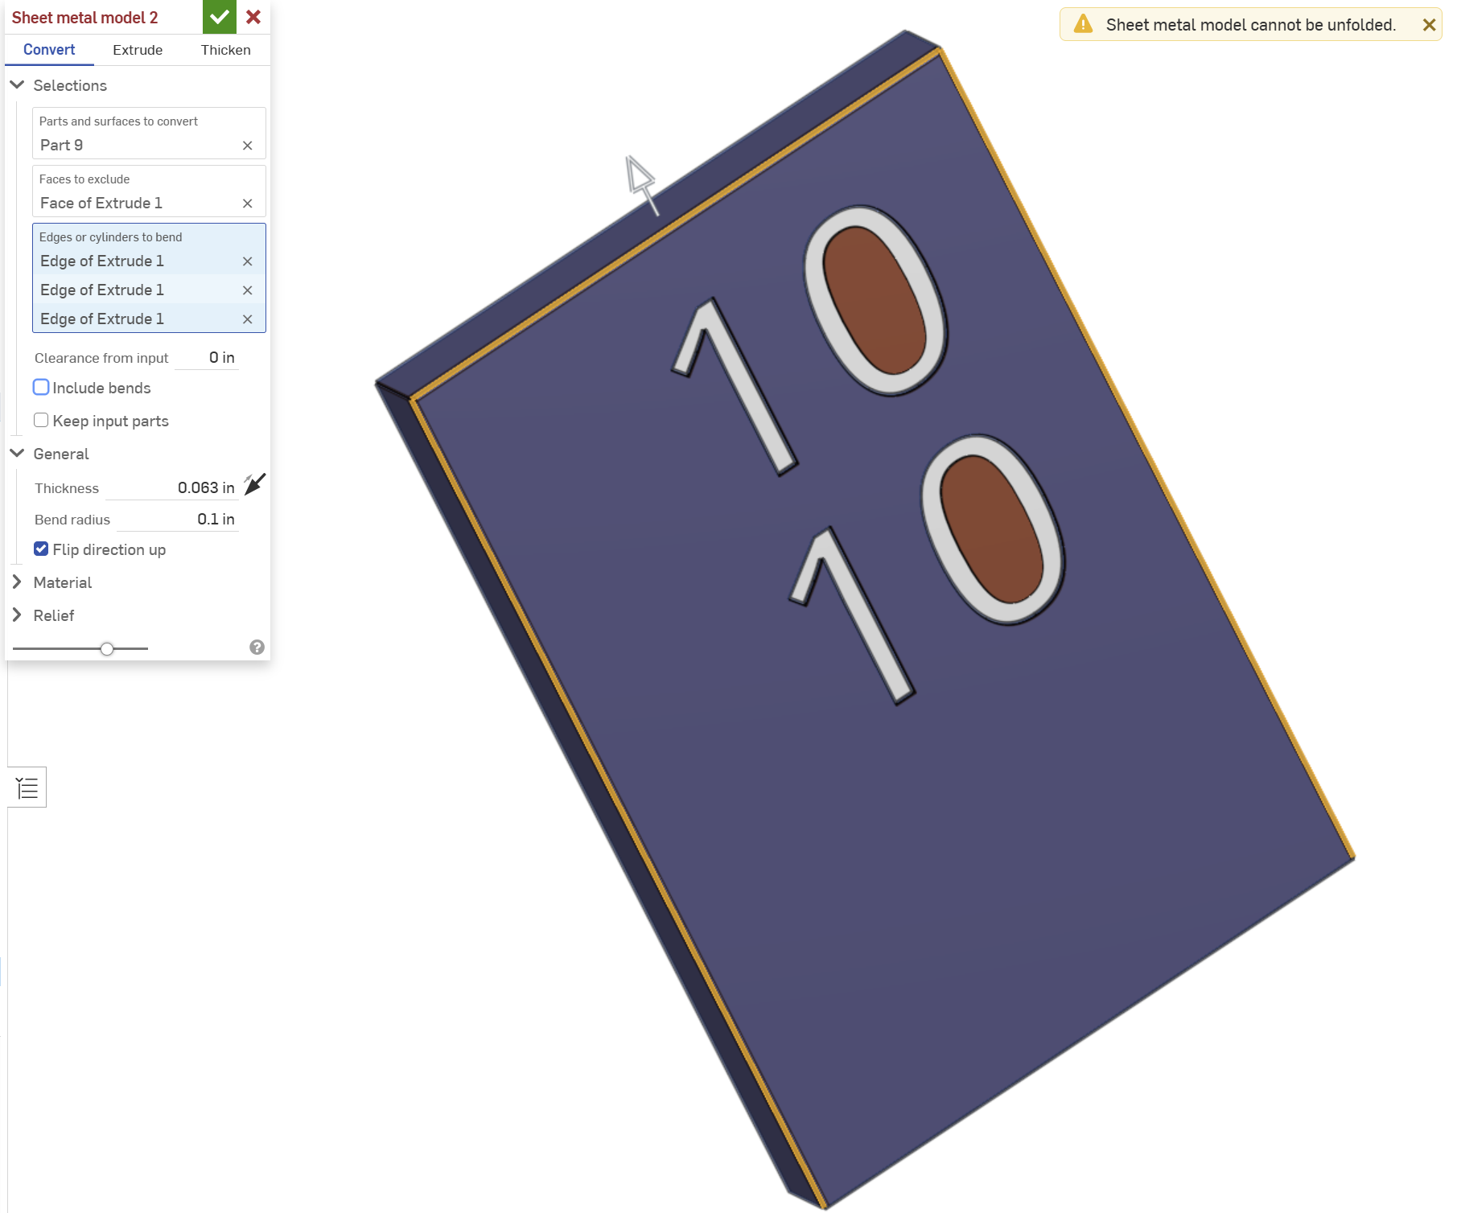This screenshot has height=1213, width=1457.
Task: Focus the Faces to exclude selection box
Action: (149, 191)
